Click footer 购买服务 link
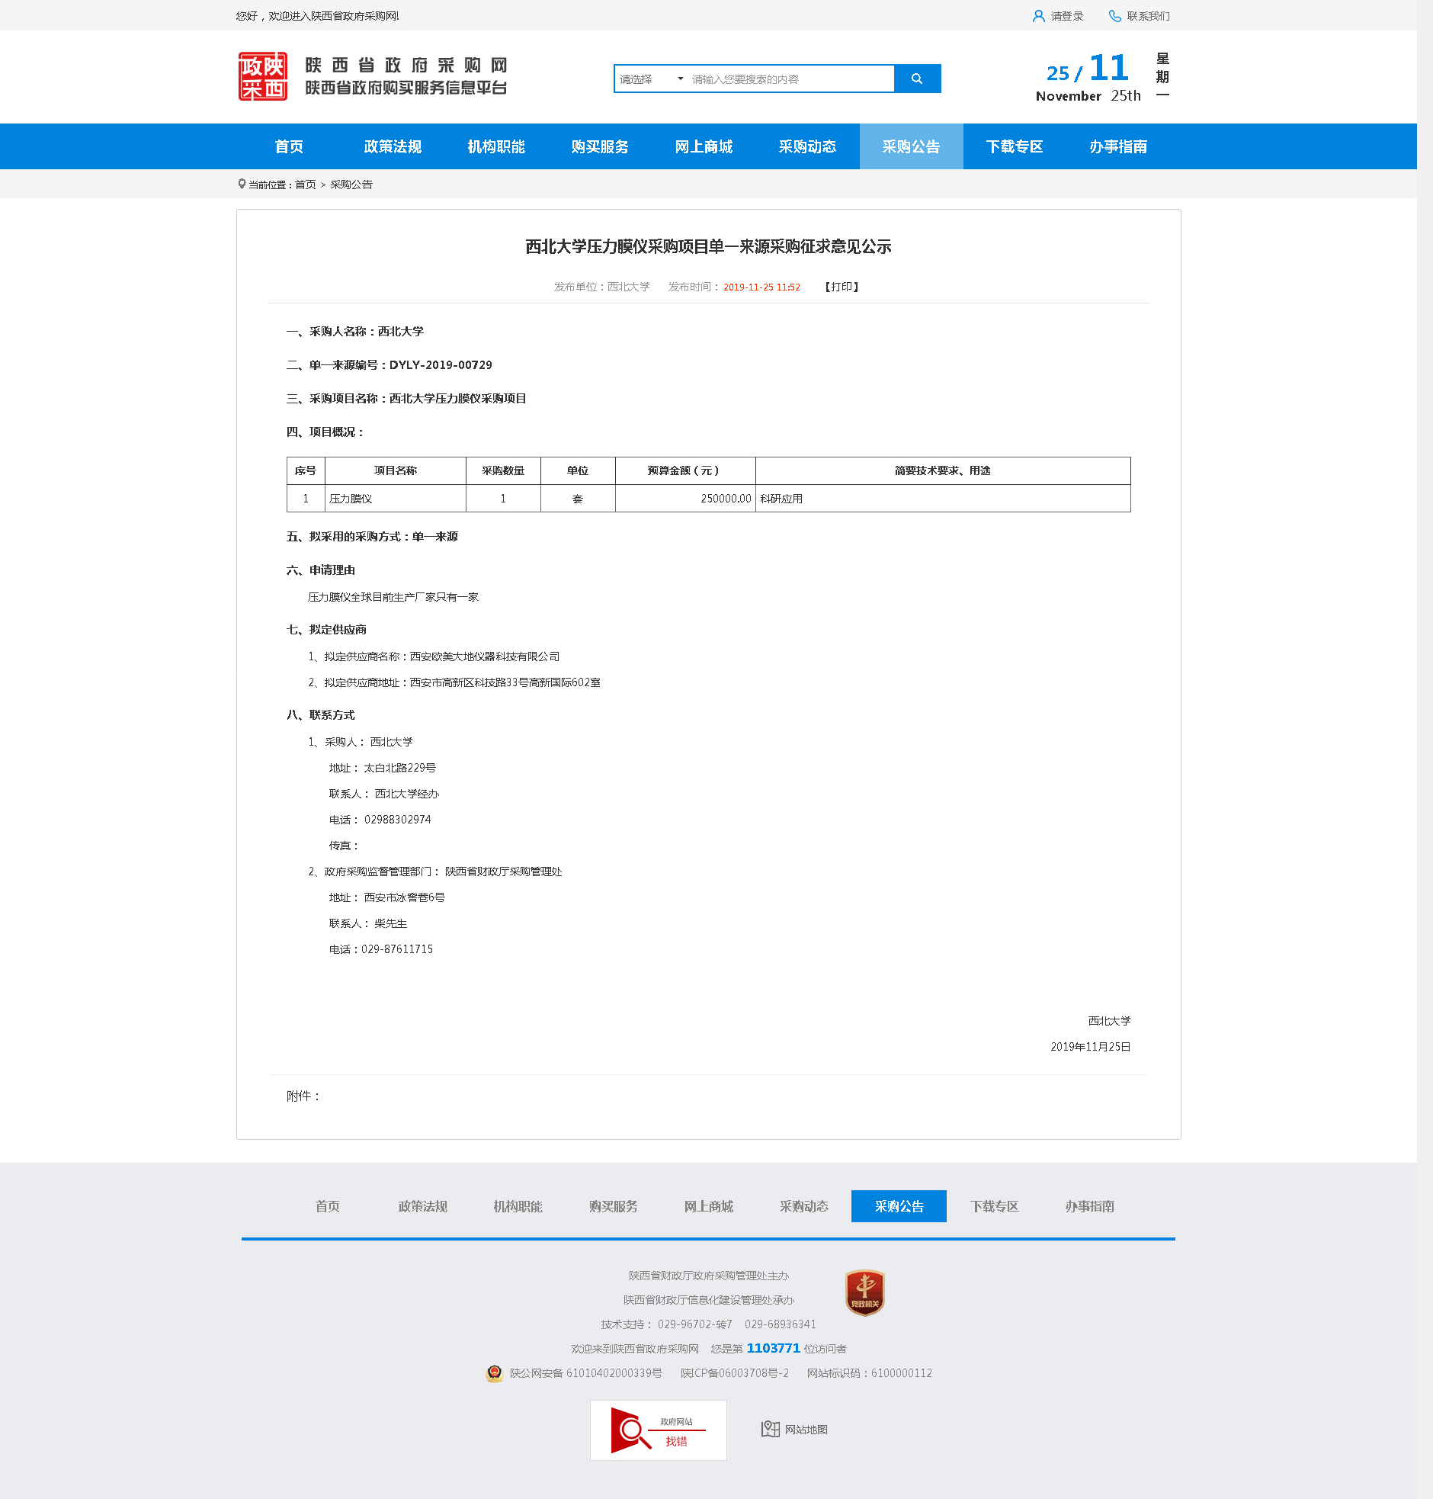The width and height of the screenshot is (1433, 1499). pyautogui.click(x=614, y=1205)
